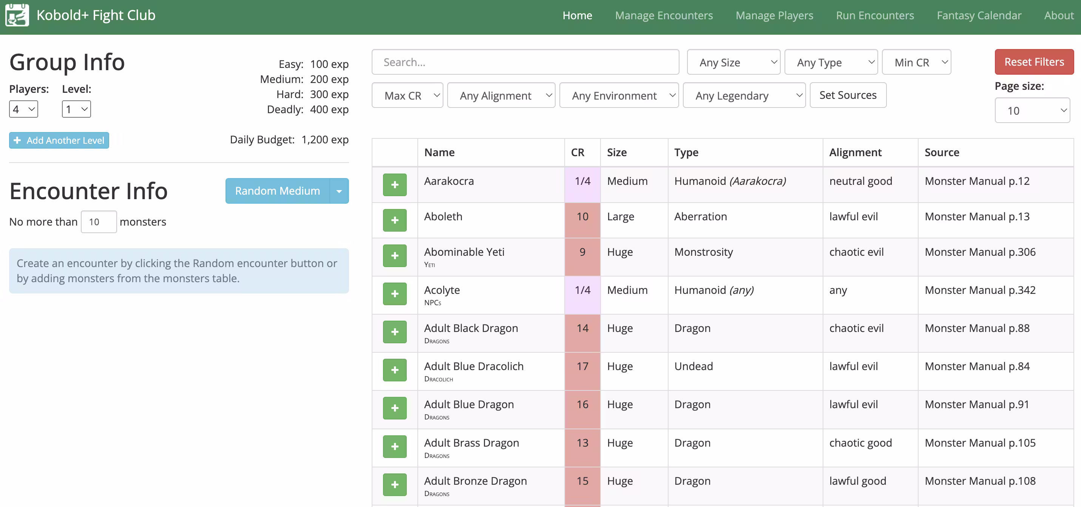The width and height of the screenshot is (1081, 507).
Task: Add Adult Brass Dragon via plus
Action: 394,447
